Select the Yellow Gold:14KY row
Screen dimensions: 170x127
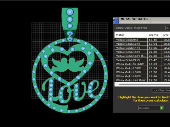pos(142,48)
